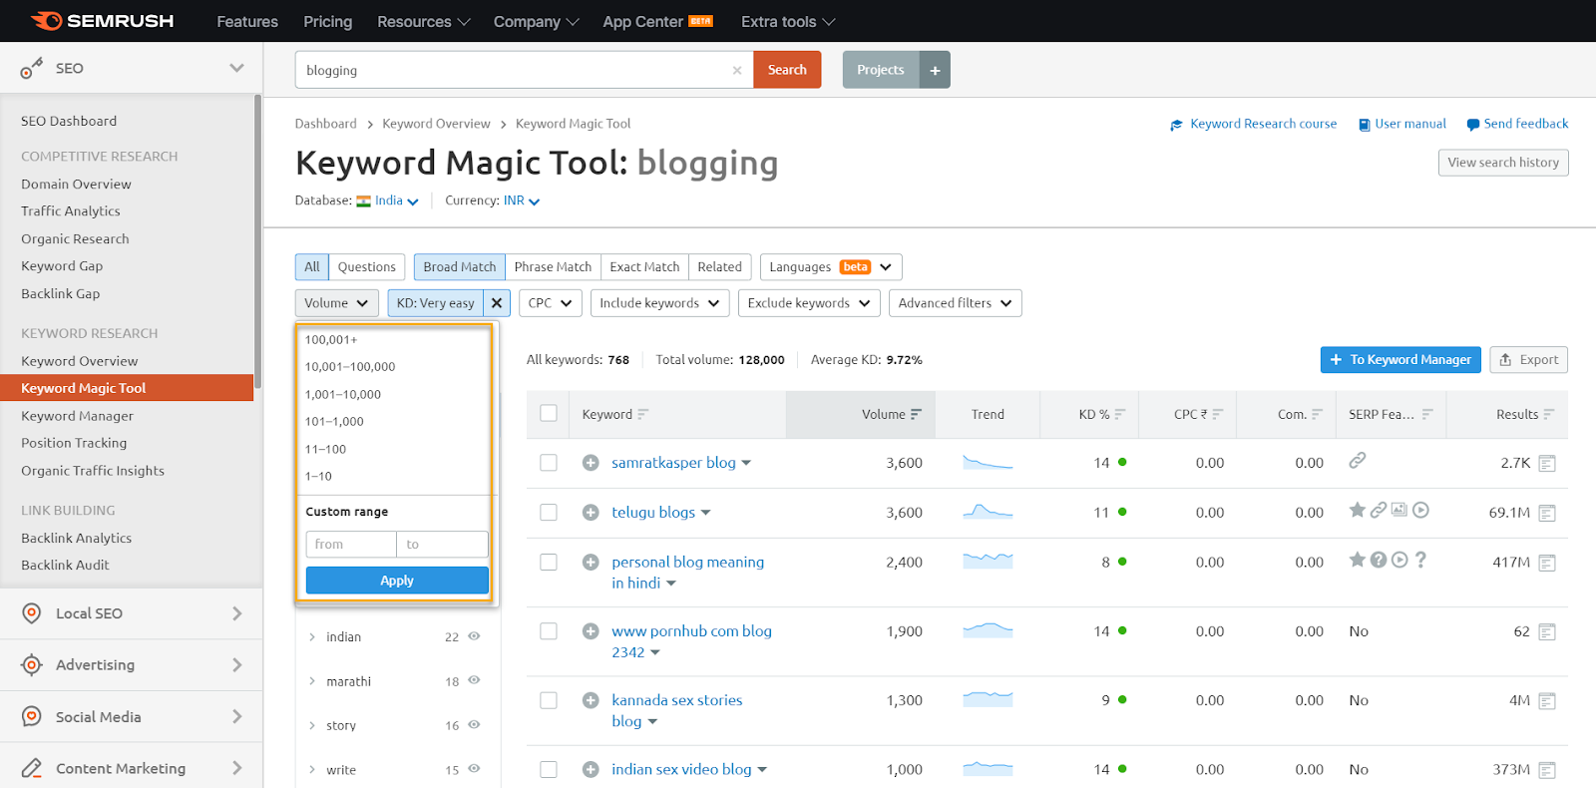Add kannada sex stories blog keyword

(x=591, y=700)
